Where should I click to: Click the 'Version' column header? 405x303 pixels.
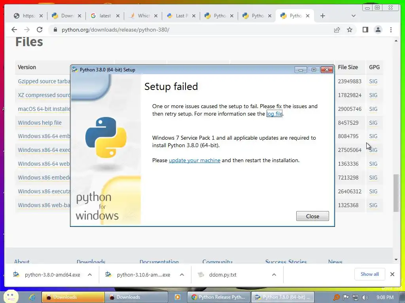[27, 67]
